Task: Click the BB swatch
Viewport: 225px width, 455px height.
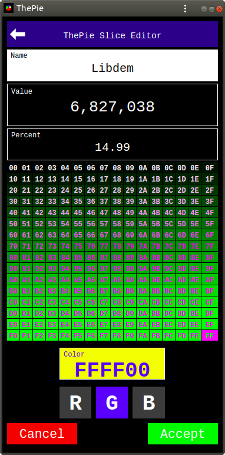Action: pos(155,291)
